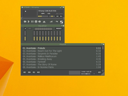The image size is (128, 96).
Task: Select track 07. The Glory Of Rome
Action: coord(62,65)
